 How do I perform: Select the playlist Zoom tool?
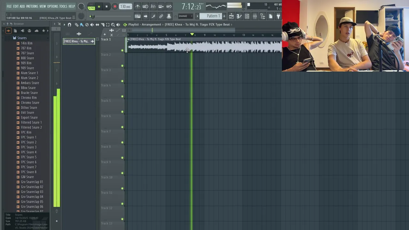click(113, 25)
